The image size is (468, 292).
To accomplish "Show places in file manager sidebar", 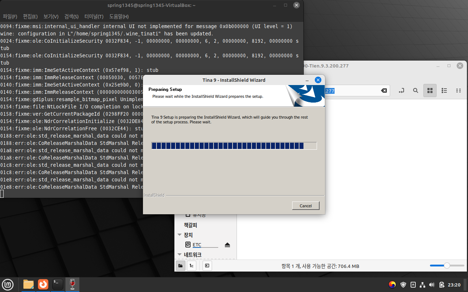I will [x=180, y=266].
